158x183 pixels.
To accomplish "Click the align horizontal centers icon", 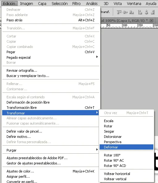I will coord(146,12).
